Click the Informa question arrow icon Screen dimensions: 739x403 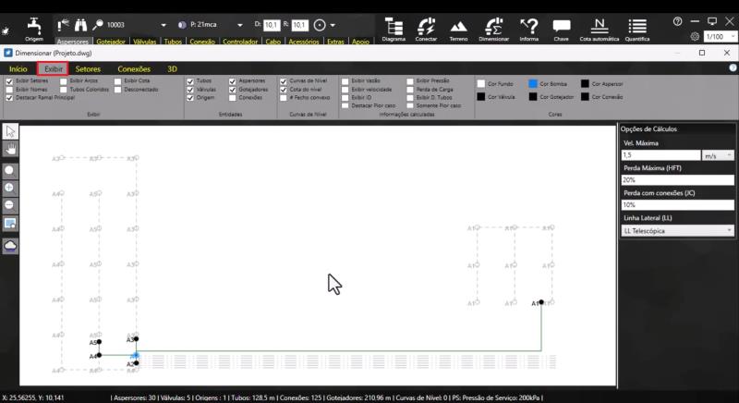coord(528,27)
